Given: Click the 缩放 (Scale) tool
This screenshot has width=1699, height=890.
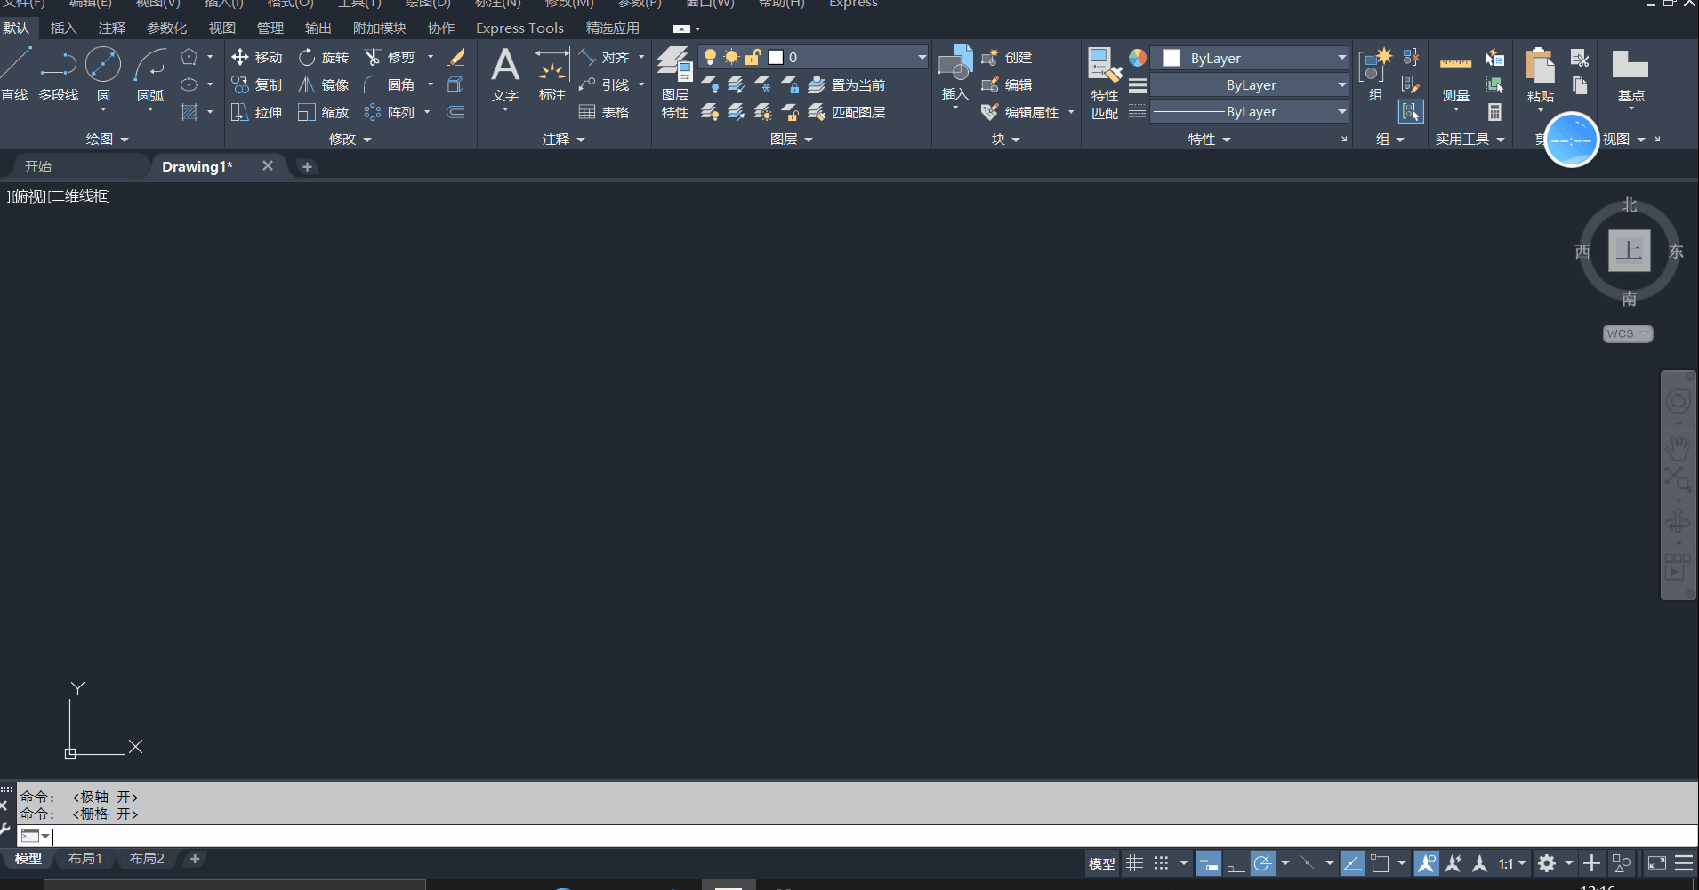Looking at the screenshot, I should [324, 113].
